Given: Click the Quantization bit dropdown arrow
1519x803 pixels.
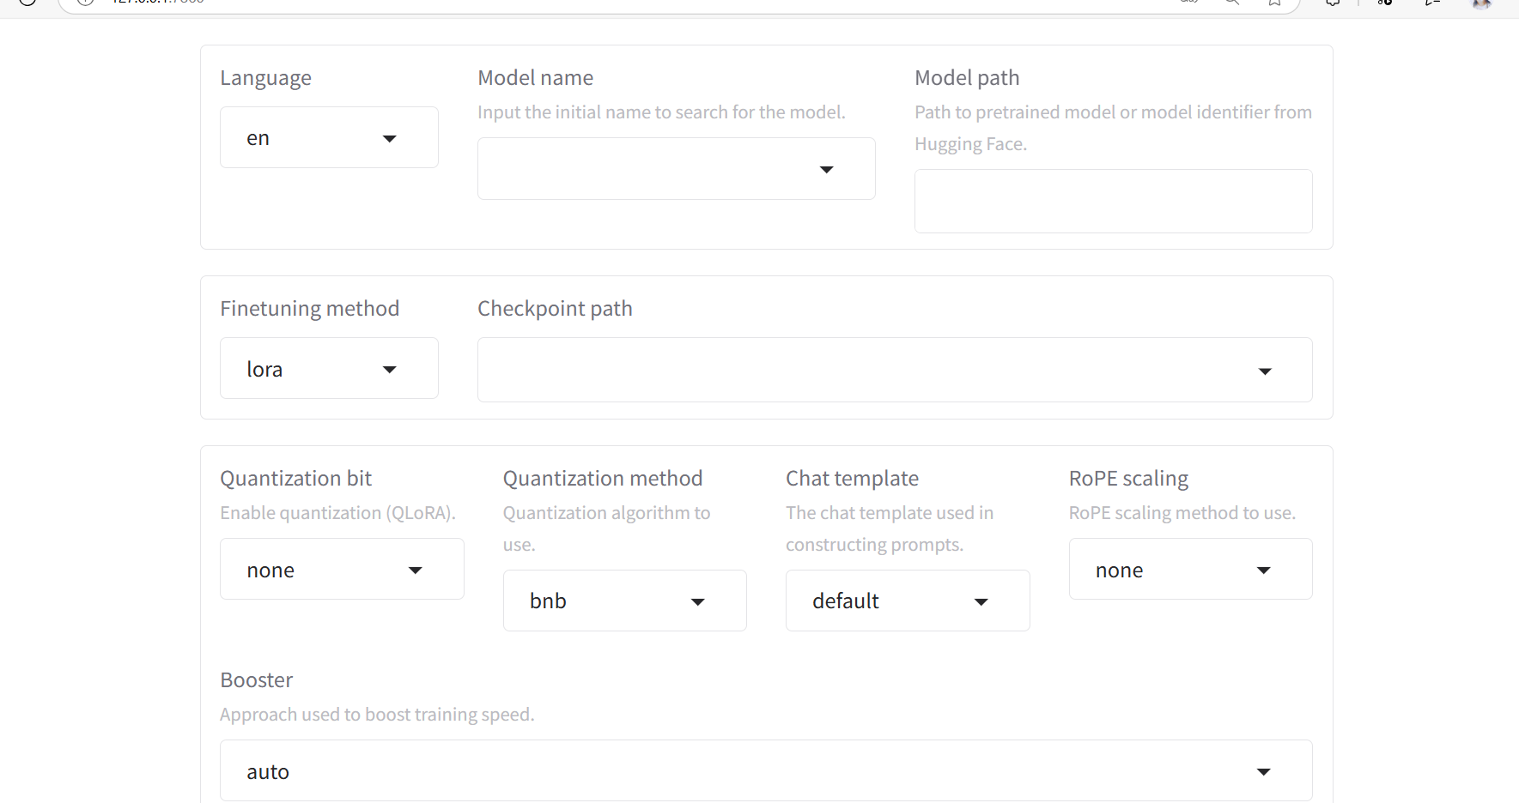Looking at the screenshot, I should click(415, 571).
